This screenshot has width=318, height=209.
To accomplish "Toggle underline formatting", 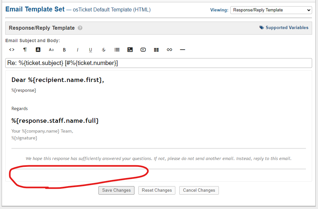I will click(91, 50).
